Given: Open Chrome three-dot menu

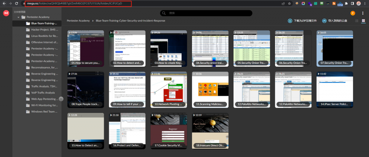Looking at the screenshot, I should (x=365, y=4).
